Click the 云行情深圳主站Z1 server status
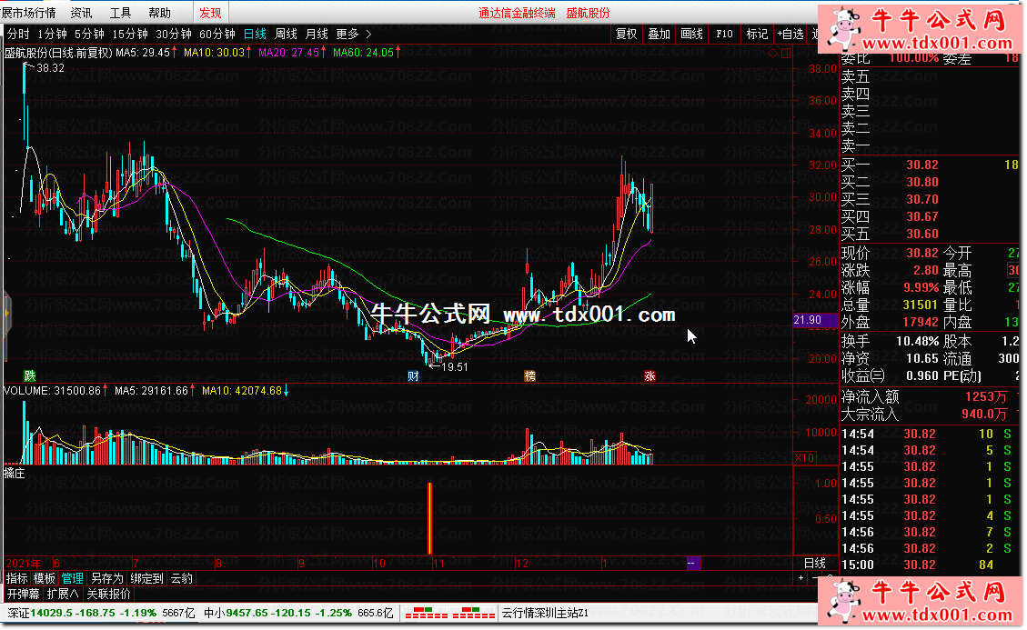 point(545,613)
